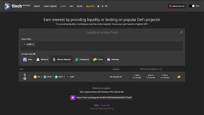Remove the sUSD token filter tag

pos(33,44)
